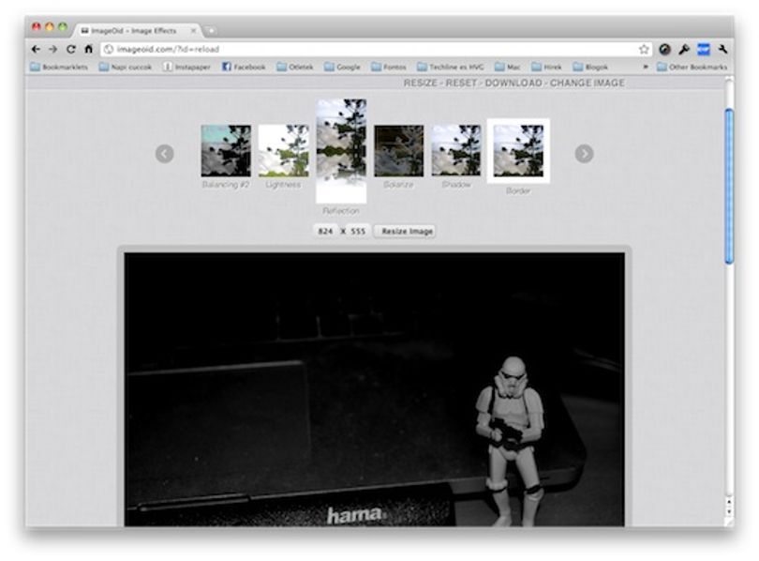This screenshot has height=561, width=759.
Task: Click the browser back arrow
Action: [36, 49]
